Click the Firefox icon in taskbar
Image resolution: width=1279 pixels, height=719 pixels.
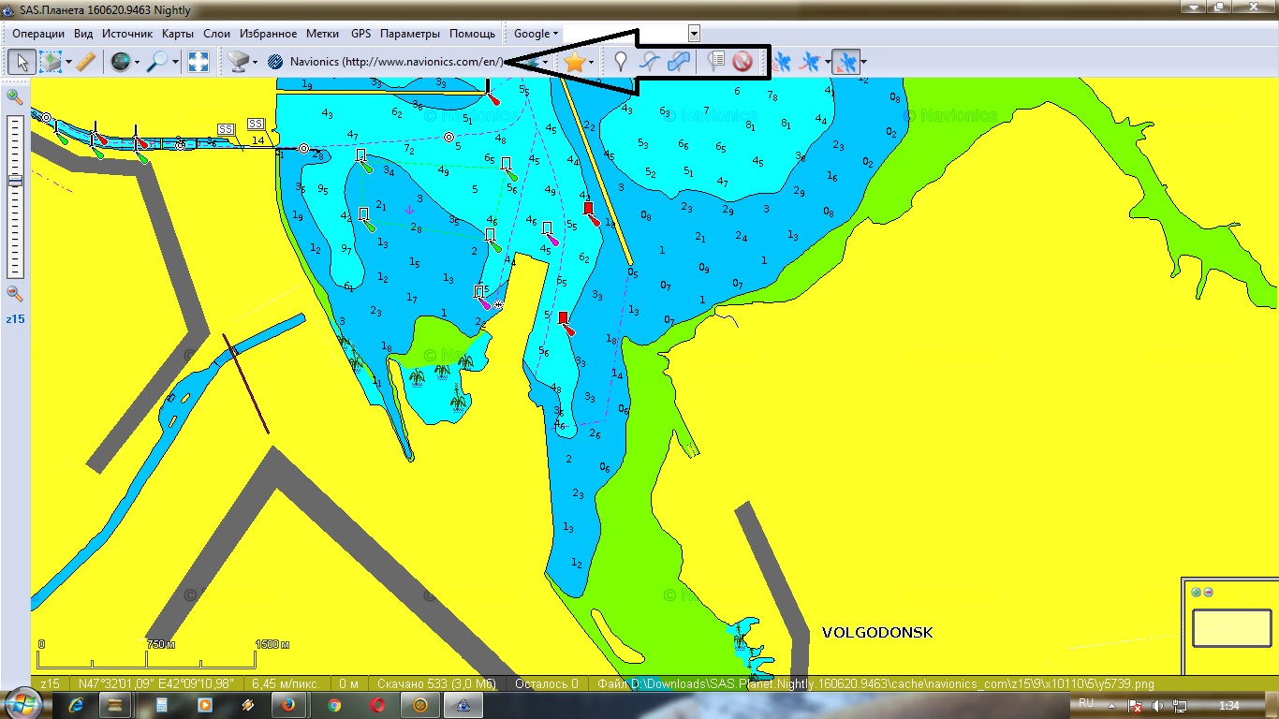click(288, 705)
